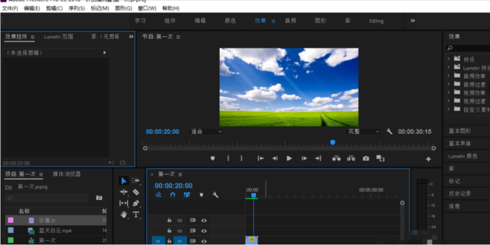Toggle timeline snap magnet icon
This screenshot has width=490, height=245.
173,195
